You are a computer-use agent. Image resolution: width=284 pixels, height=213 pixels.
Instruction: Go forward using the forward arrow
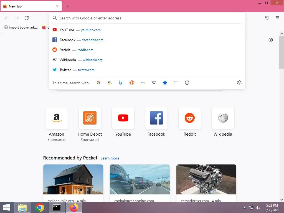17,18
